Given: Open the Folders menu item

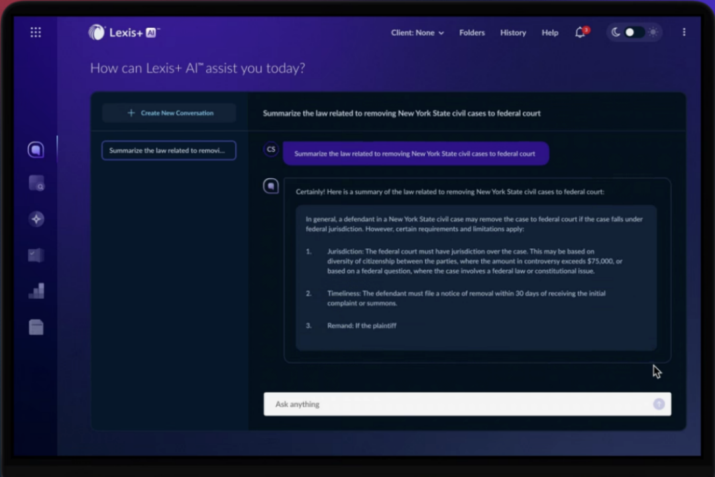Looking at the screenshot, I should (472, 33).
